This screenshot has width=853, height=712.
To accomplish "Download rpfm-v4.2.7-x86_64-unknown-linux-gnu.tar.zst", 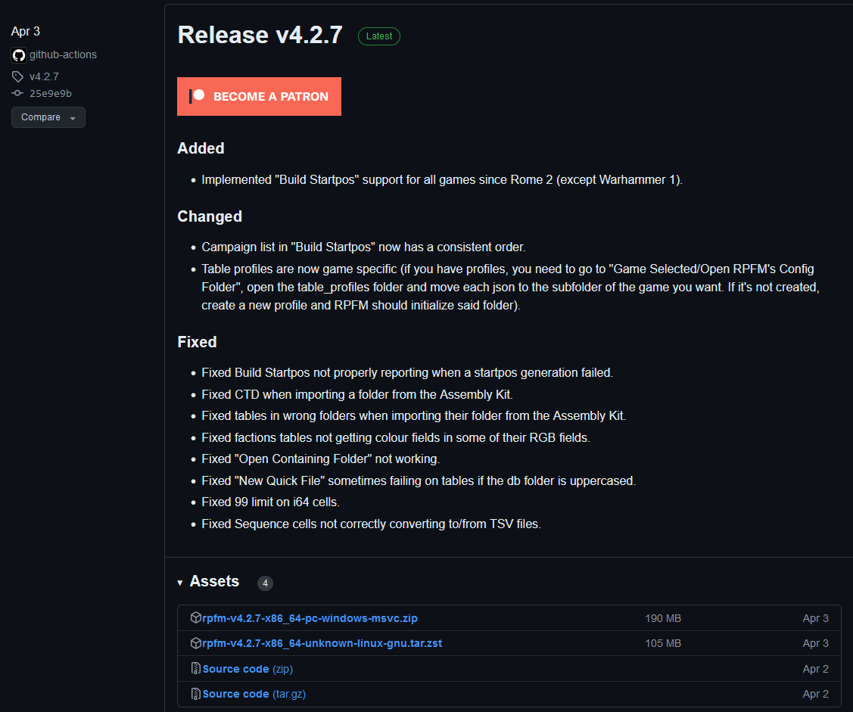I will pos(322,643).
